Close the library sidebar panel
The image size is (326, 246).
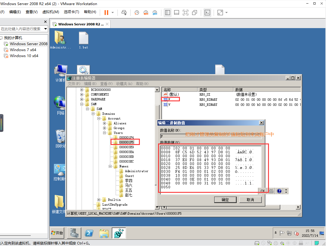point(45,22)
